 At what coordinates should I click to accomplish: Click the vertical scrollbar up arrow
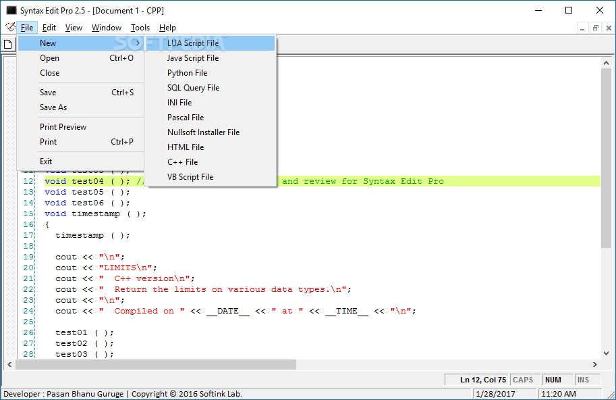coord(606,63)
